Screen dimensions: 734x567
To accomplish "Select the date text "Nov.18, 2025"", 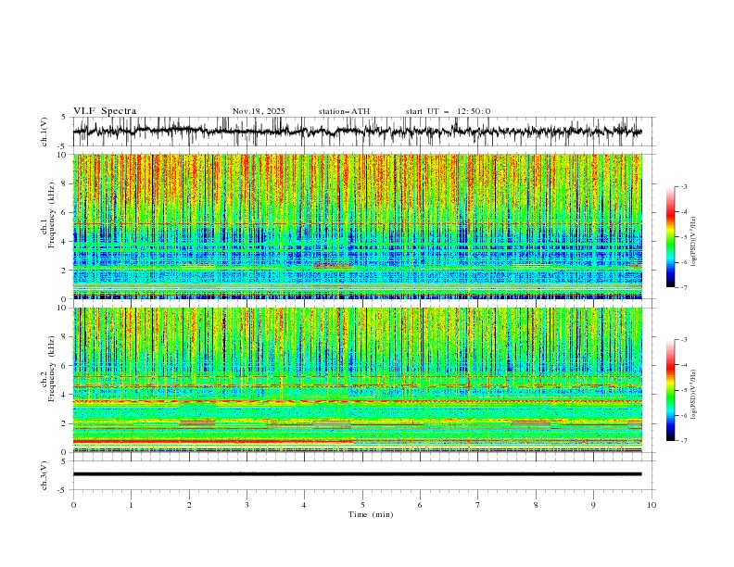I will [x=259, y=111].
